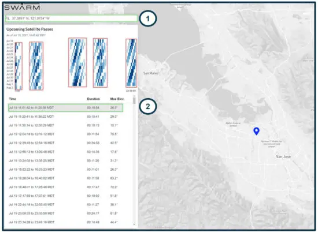The image size is (318, 232).
Task: Click the scroll-down arrow of the passes list
Action: point(134,224)
